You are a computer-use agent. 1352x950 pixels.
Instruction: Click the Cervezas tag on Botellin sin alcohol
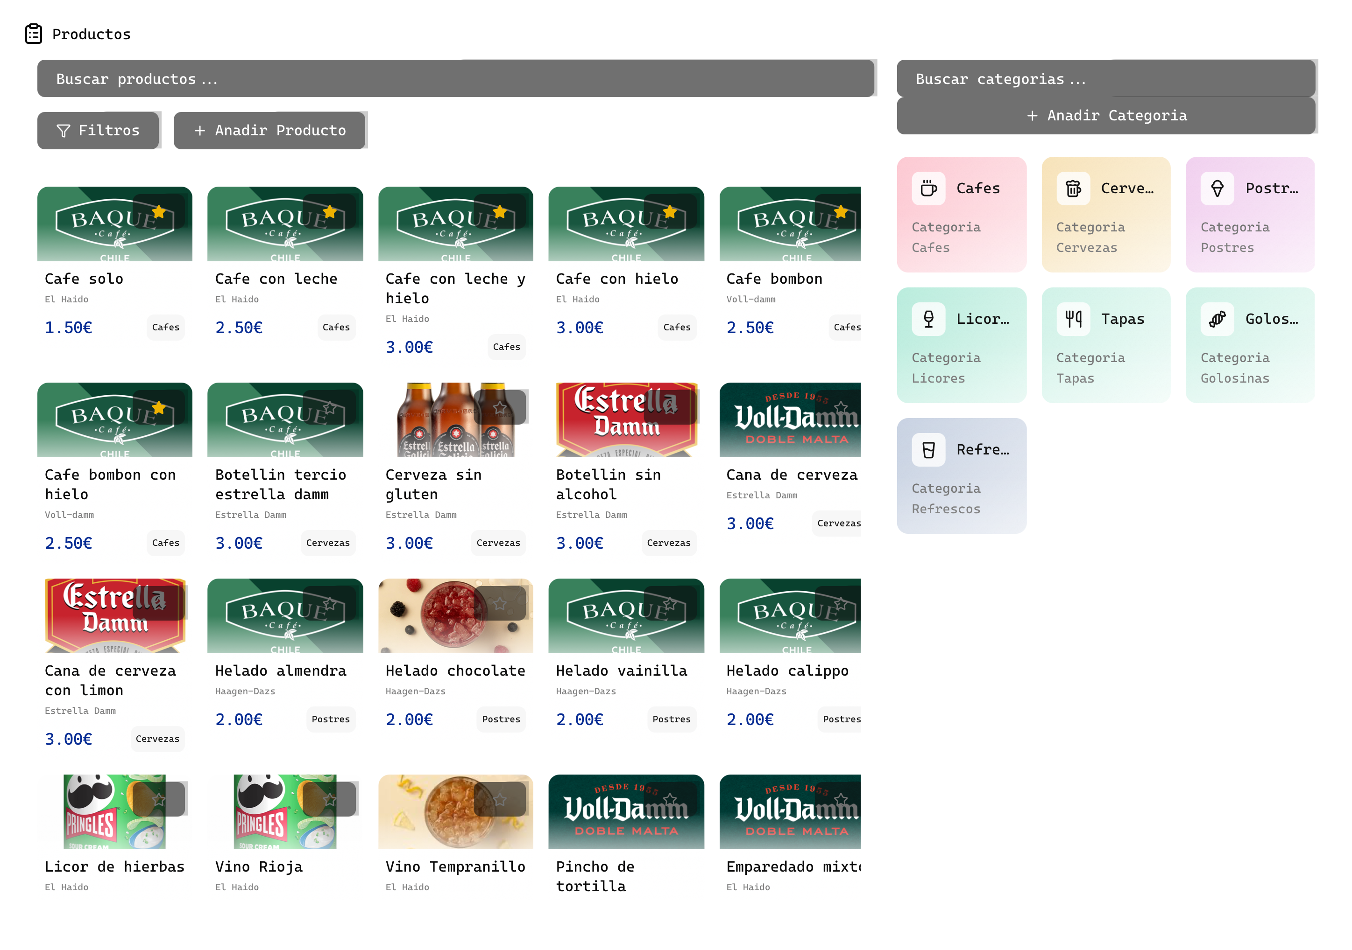(x=668, y=542)
